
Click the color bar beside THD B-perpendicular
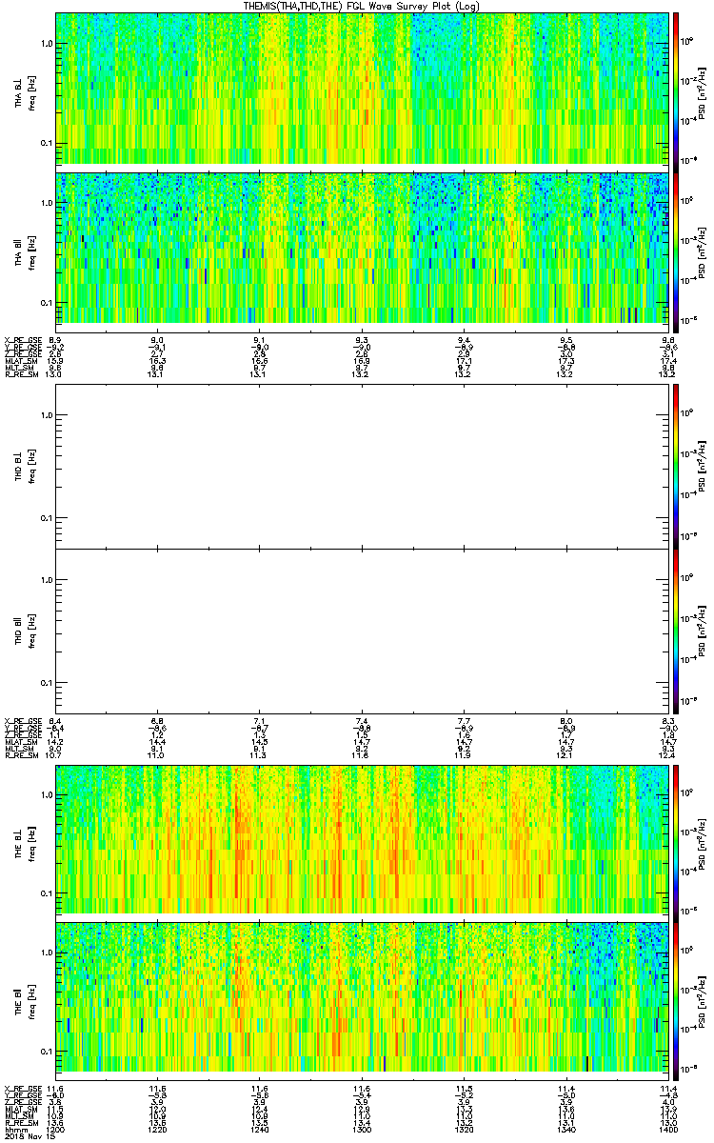click(x=676, y=465)
